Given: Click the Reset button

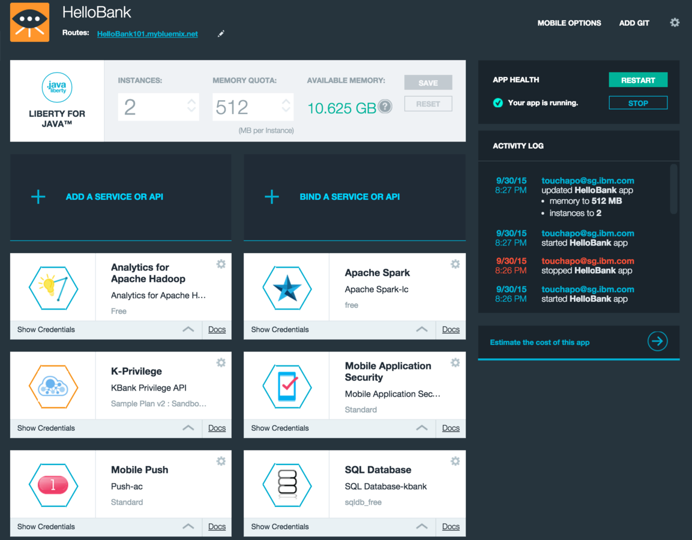Looking at the screenshot, I should [428, 104].
